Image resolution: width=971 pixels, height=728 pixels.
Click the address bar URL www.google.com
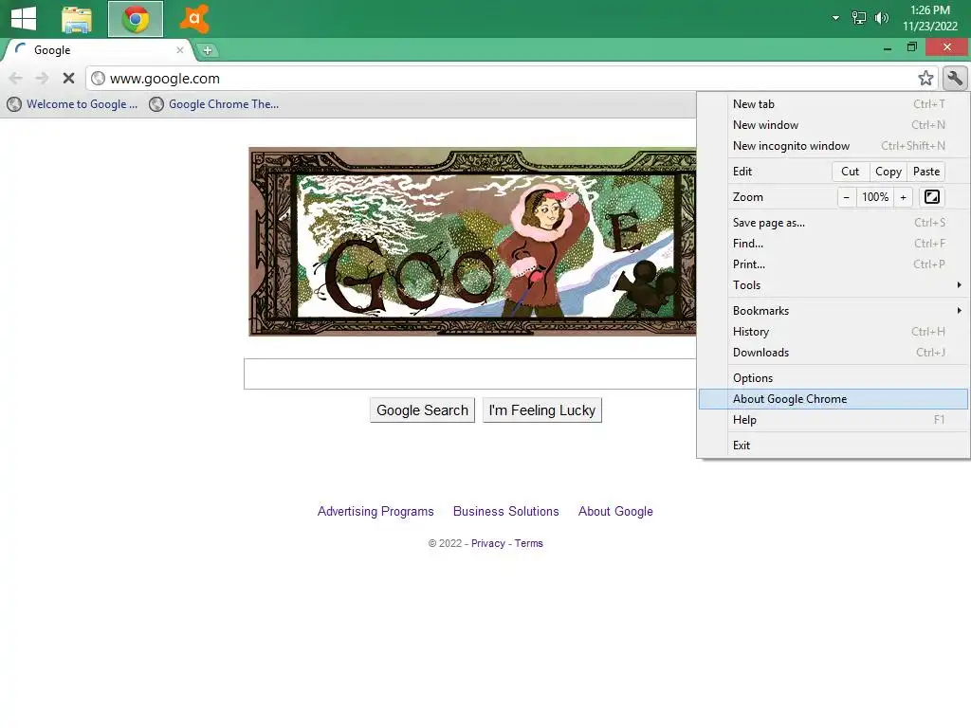tap(165, 79)
